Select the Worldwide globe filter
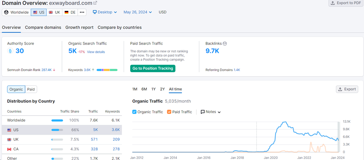This screenshot has width=364, height=160. [16, 12]
